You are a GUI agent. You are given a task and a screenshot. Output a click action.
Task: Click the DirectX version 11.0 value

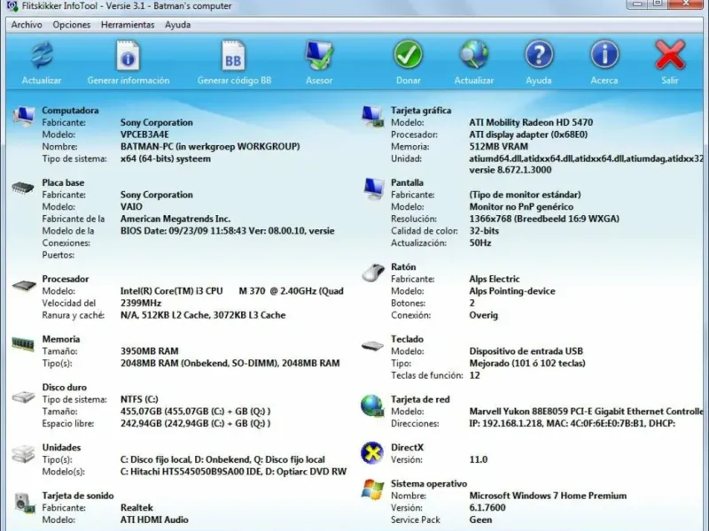pos(478,459)
